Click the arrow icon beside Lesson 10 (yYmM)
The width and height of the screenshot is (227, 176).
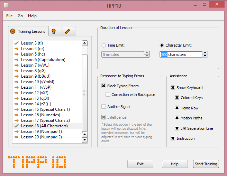click(16, 82)
